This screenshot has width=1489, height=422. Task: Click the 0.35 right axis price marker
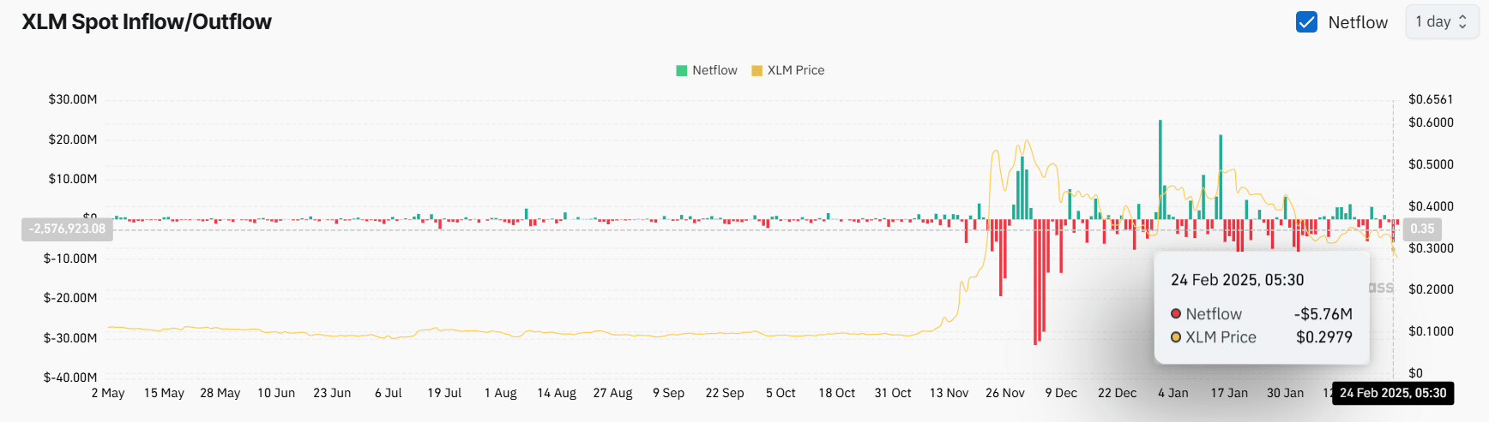coord(1422,229)
